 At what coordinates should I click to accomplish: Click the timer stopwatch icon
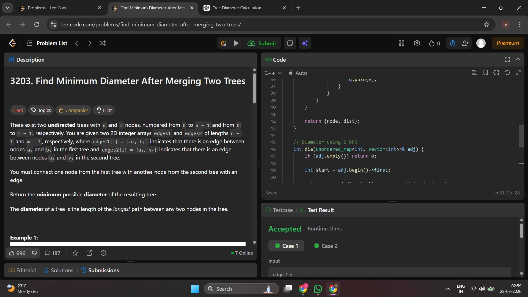coord(452,43)
